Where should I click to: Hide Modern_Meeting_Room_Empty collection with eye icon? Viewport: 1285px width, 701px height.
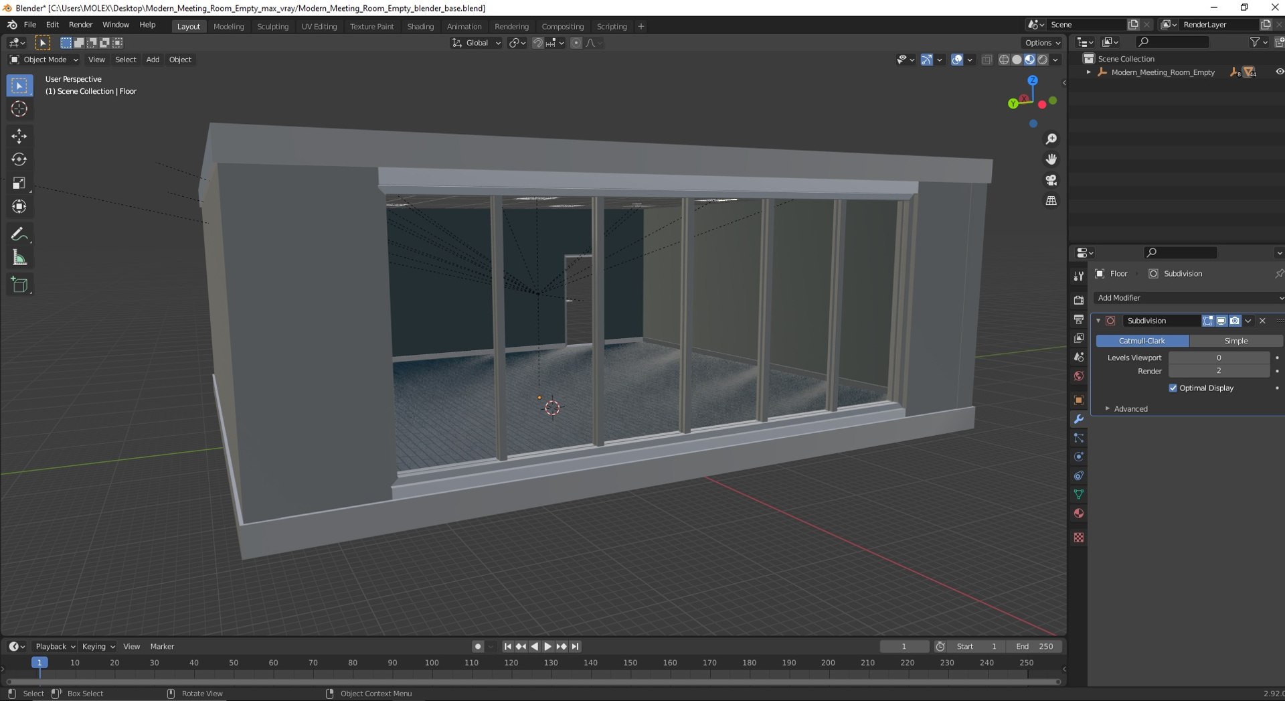pos(1279,72)
